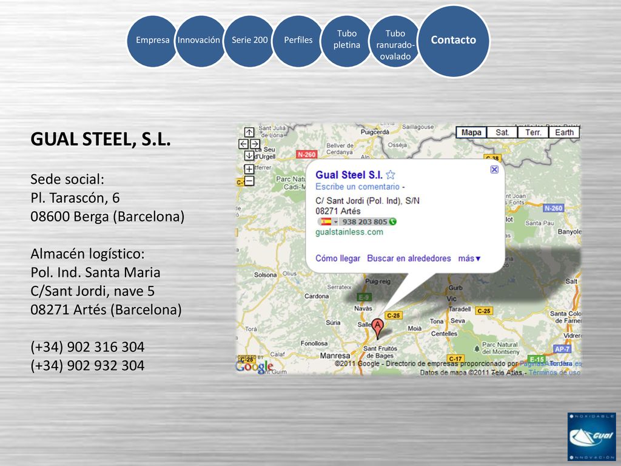Click Solsona label on the map
The image size is (621, 466).
(x=265, y=275)
